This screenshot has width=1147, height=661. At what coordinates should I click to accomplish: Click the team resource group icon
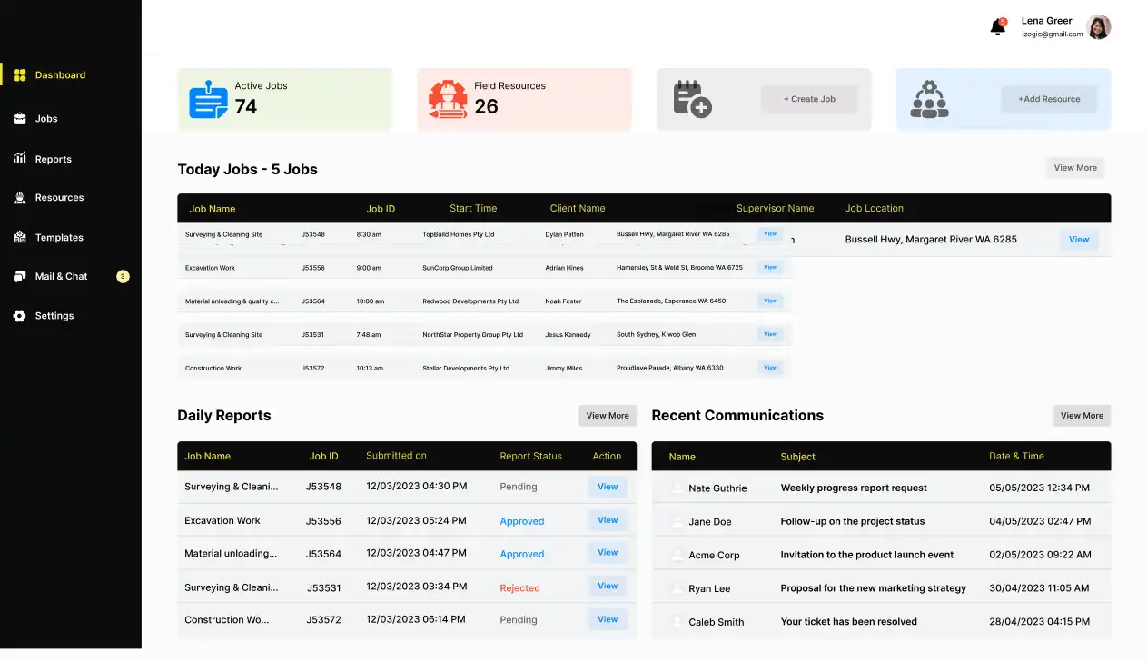click(928, 99)
